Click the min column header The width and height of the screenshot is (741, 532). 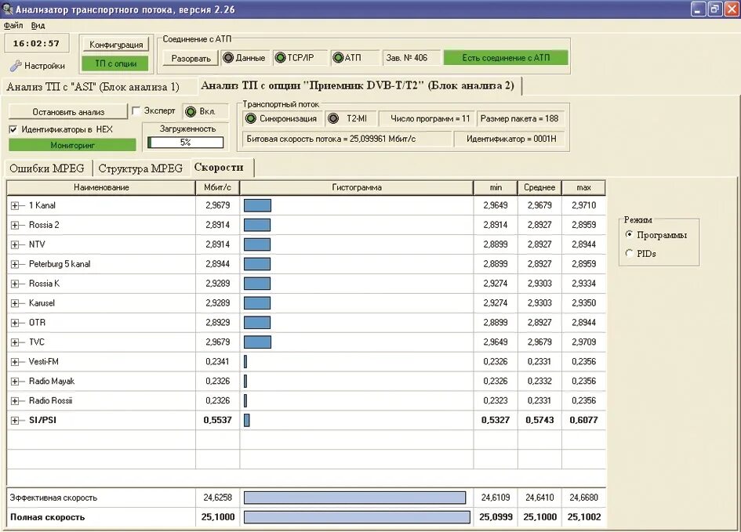[x=496, y=187]
